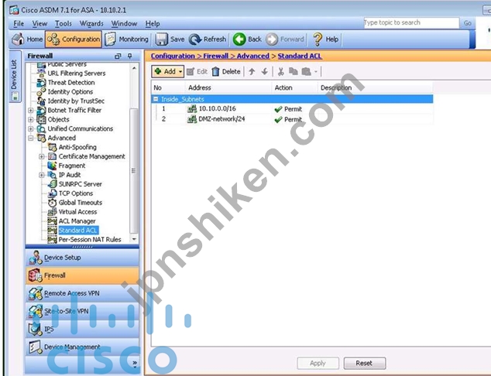This screenshot has height=376, width=491.
Task: Open the Wizards menu
Action: [91, 24]
